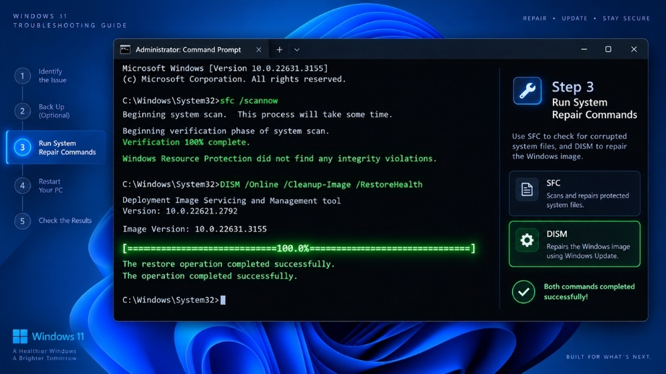Image resolution: width=666 pixels, height=374 pixels.
Task: Click the DISM gear icon
Action: coord(527,240)
